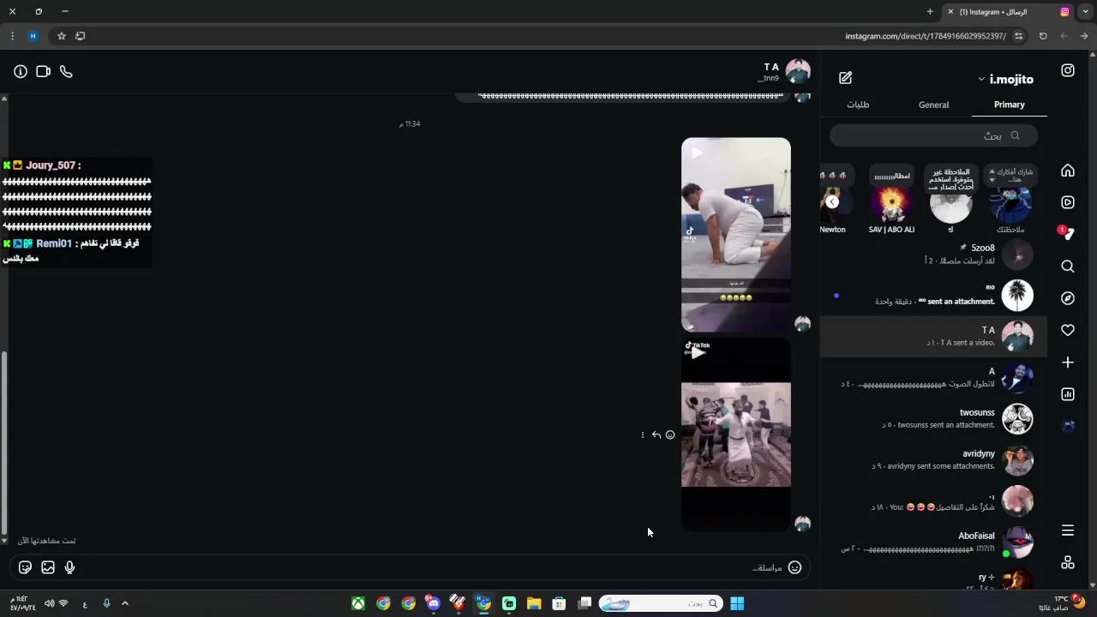Switch to the General inbox tab
Screen dimensions: 1097x617
933,105
